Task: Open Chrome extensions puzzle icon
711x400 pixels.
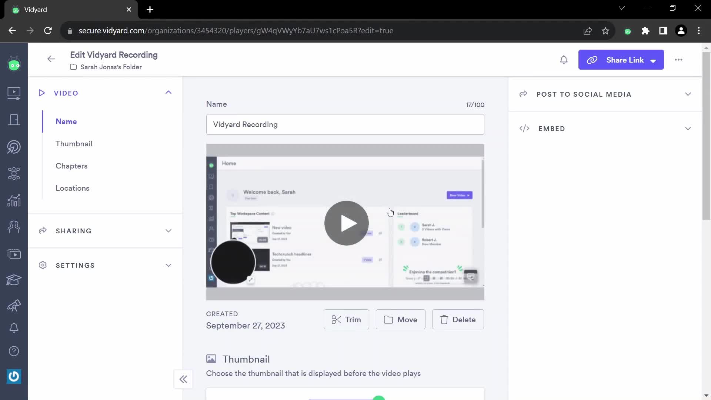Action: (x=645, y=31)
